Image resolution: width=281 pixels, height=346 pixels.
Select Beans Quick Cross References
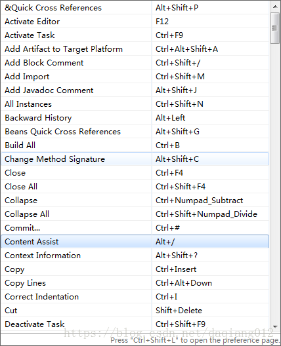(135, 132)
